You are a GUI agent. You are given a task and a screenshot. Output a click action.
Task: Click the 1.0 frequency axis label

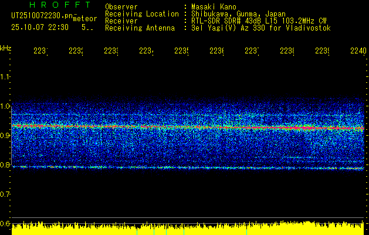[5, 106]
